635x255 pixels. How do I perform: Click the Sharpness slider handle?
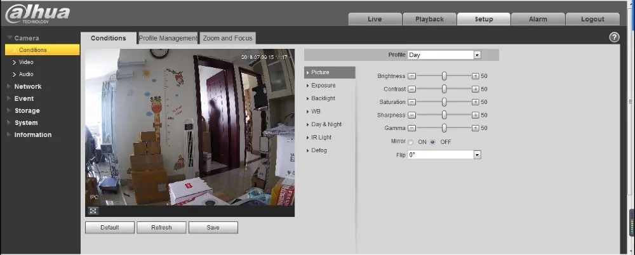(x=444, y=115)
